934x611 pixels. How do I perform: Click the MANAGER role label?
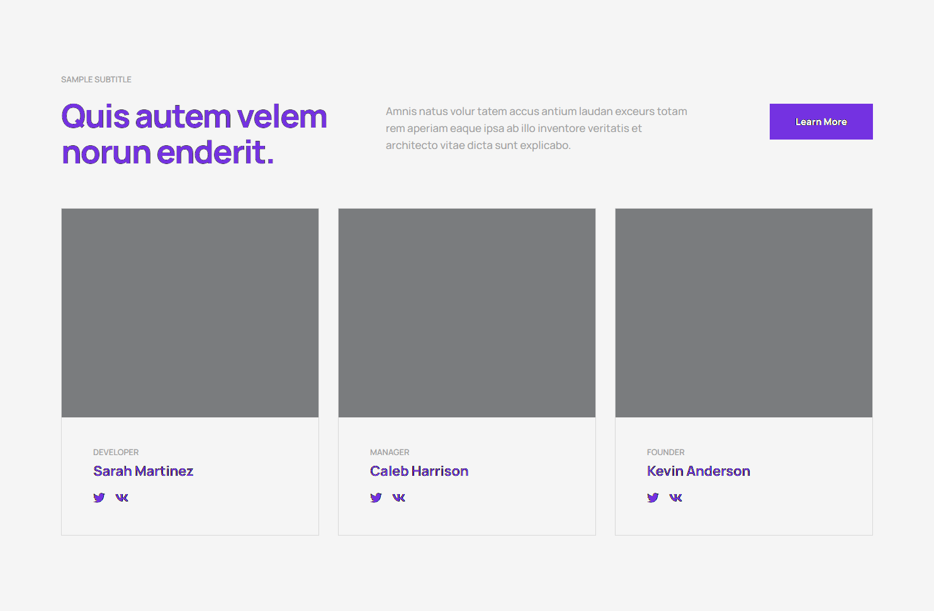coord(390,453)
